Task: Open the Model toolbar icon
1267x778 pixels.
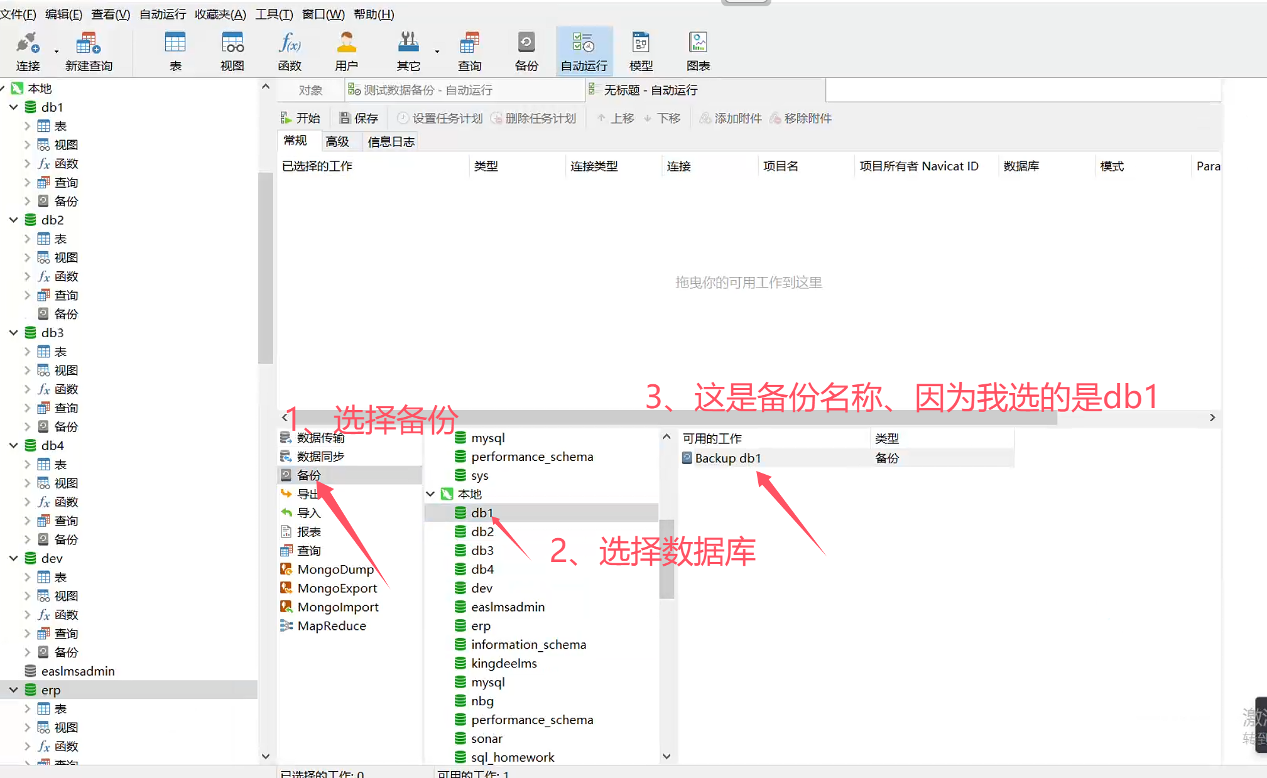Action: point(641,51)
